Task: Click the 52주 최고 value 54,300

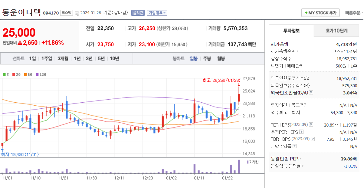Action: coord(337,113)
